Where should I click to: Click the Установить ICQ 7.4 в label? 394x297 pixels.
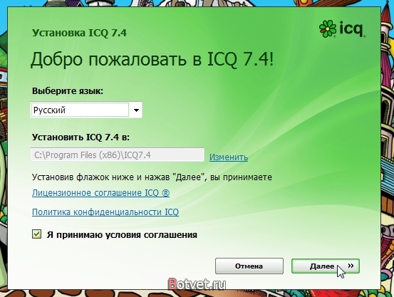click(81, 137)
